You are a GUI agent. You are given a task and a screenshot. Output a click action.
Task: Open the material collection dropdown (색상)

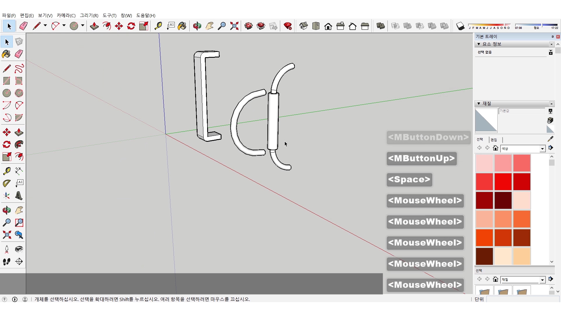(x=542, y=149)
